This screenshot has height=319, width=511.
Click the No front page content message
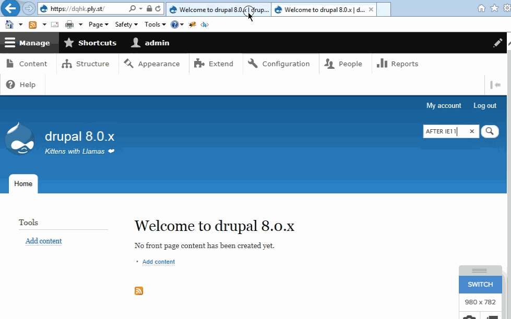pyautogui.click(x=204, y=246)
